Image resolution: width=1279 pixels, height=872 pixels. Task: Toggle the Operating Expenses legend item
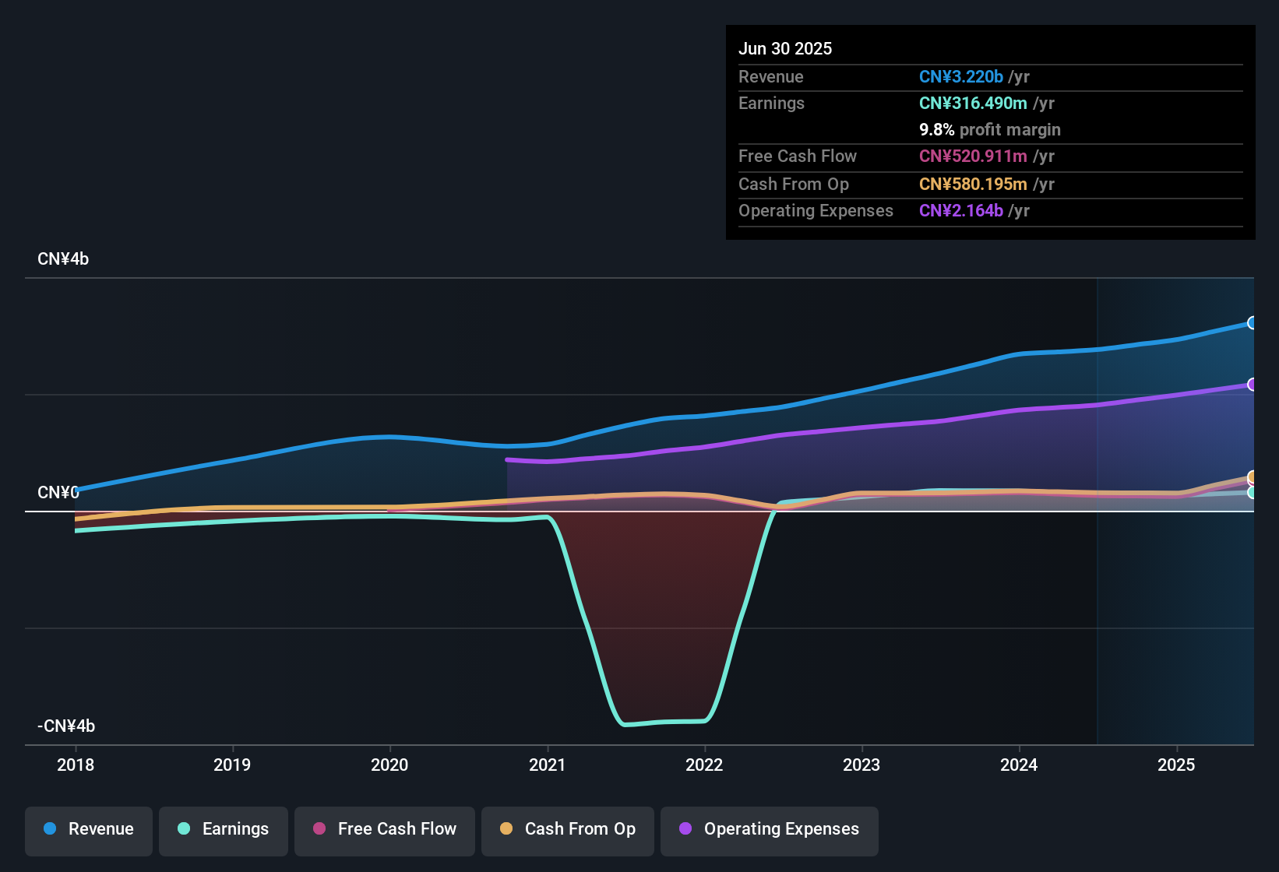tap(769, 829)
